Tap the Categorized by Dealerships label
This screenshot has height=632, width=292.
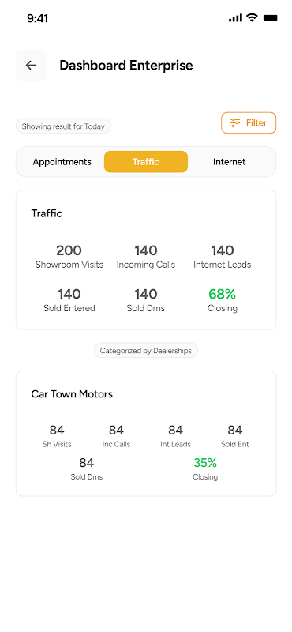[146, 351]
